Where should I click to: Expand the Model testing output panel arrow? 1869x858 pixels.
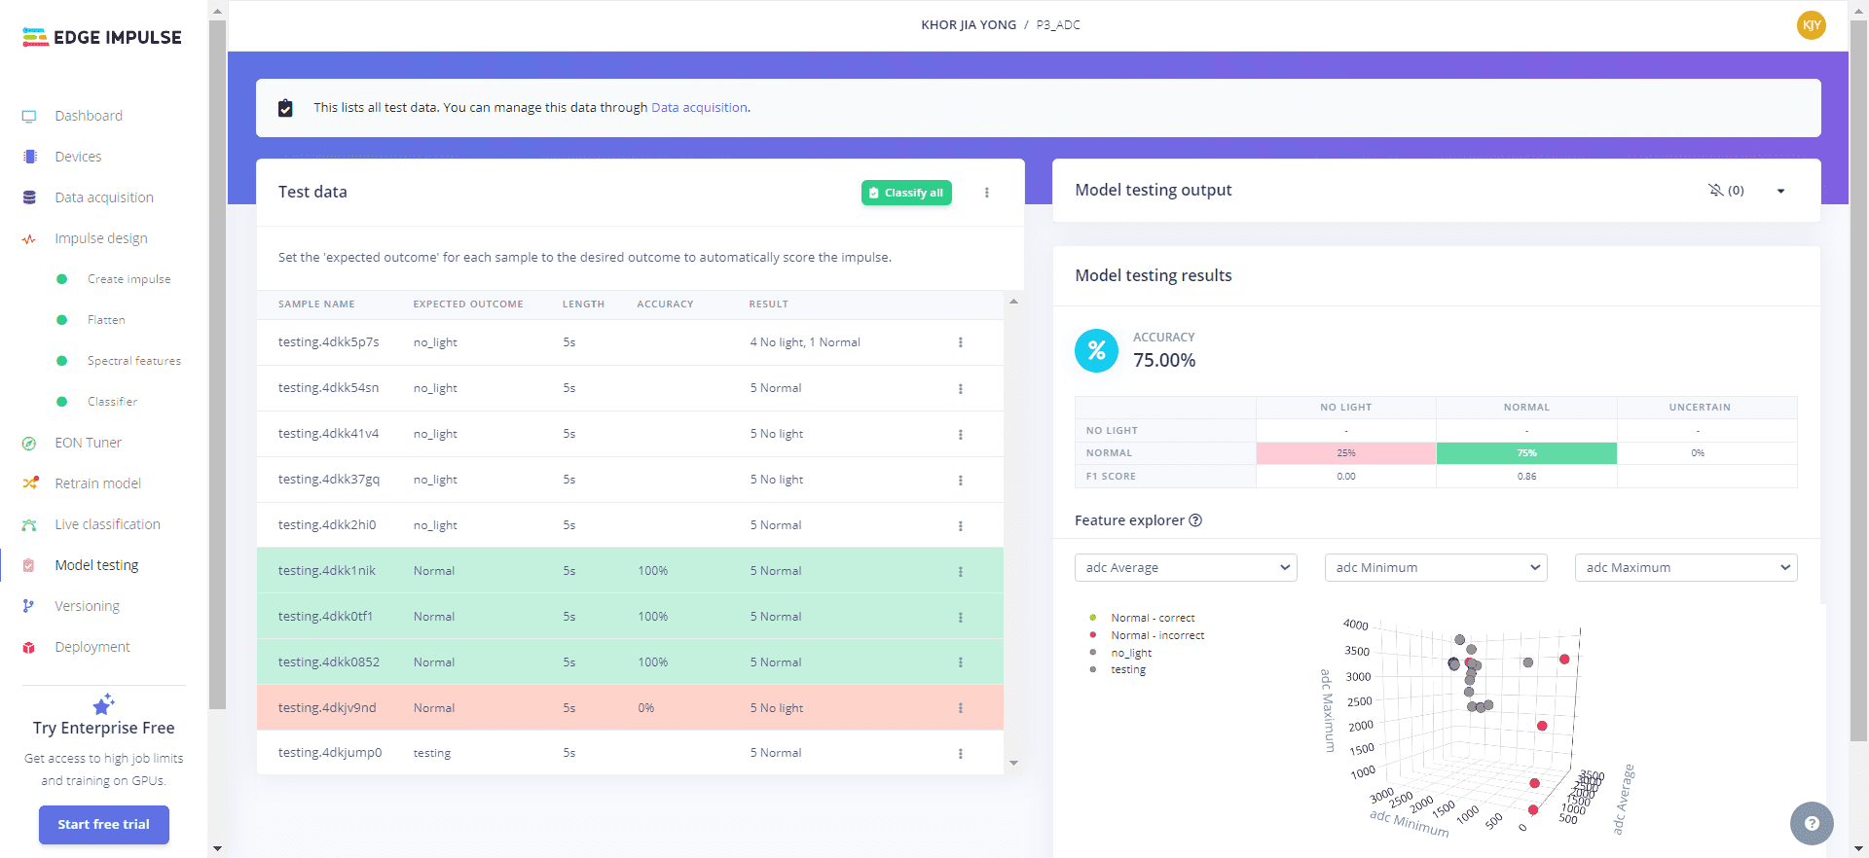click(1780, 191)
